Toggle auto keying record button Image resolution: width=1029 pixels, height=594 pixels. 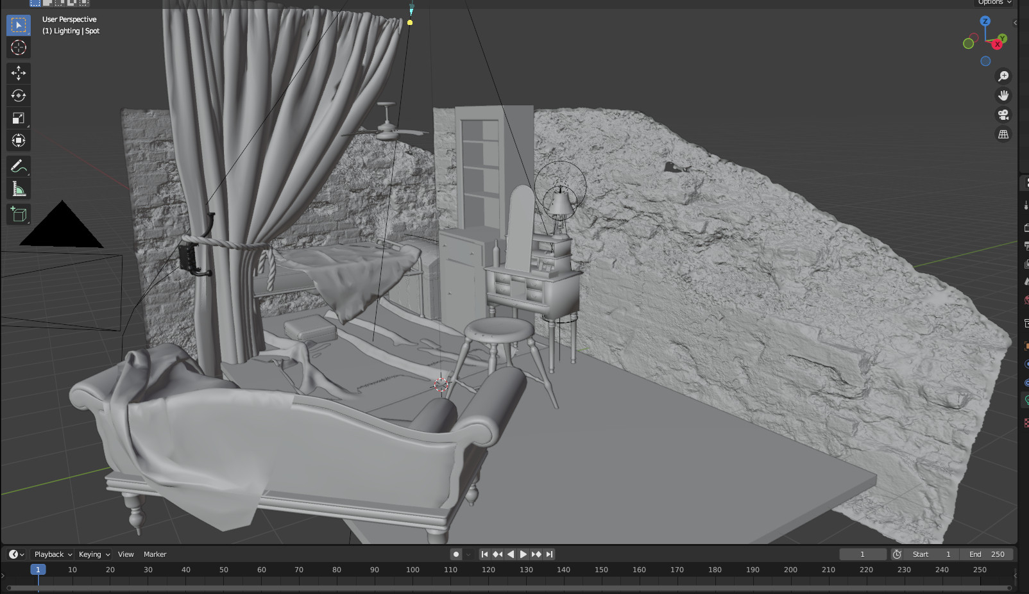[x=456, y=554]
